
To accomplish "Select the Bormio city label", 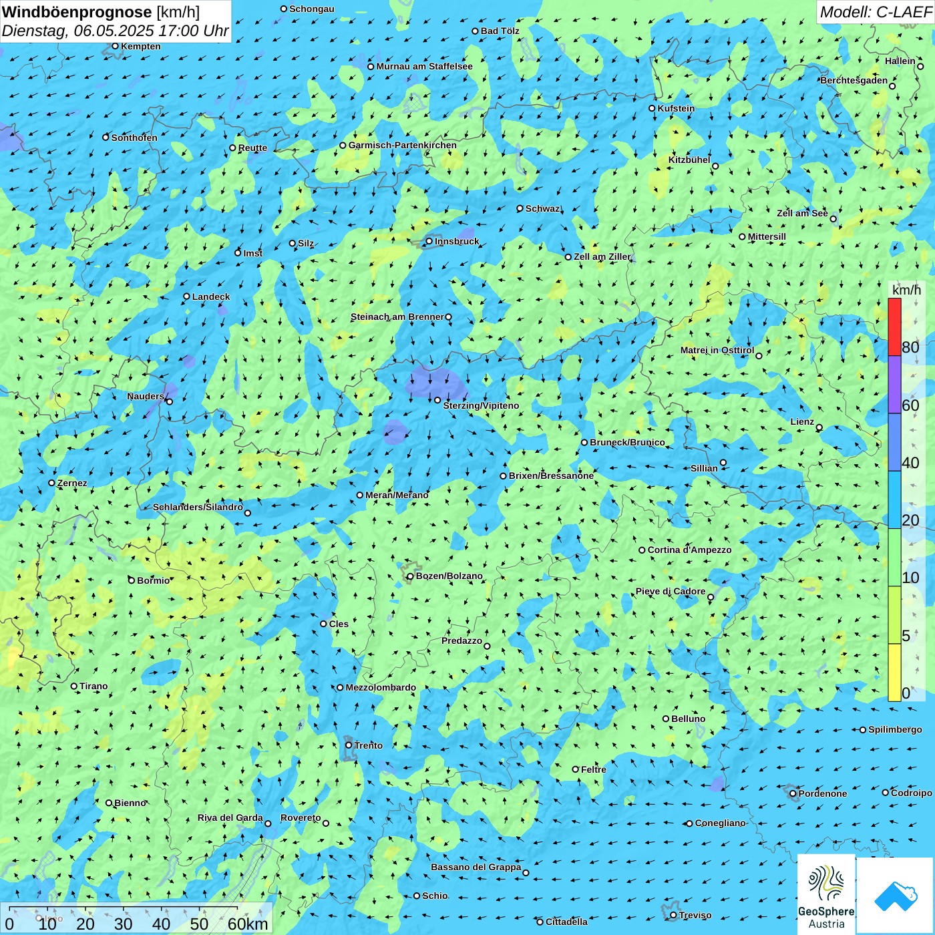I will point(154,580).
